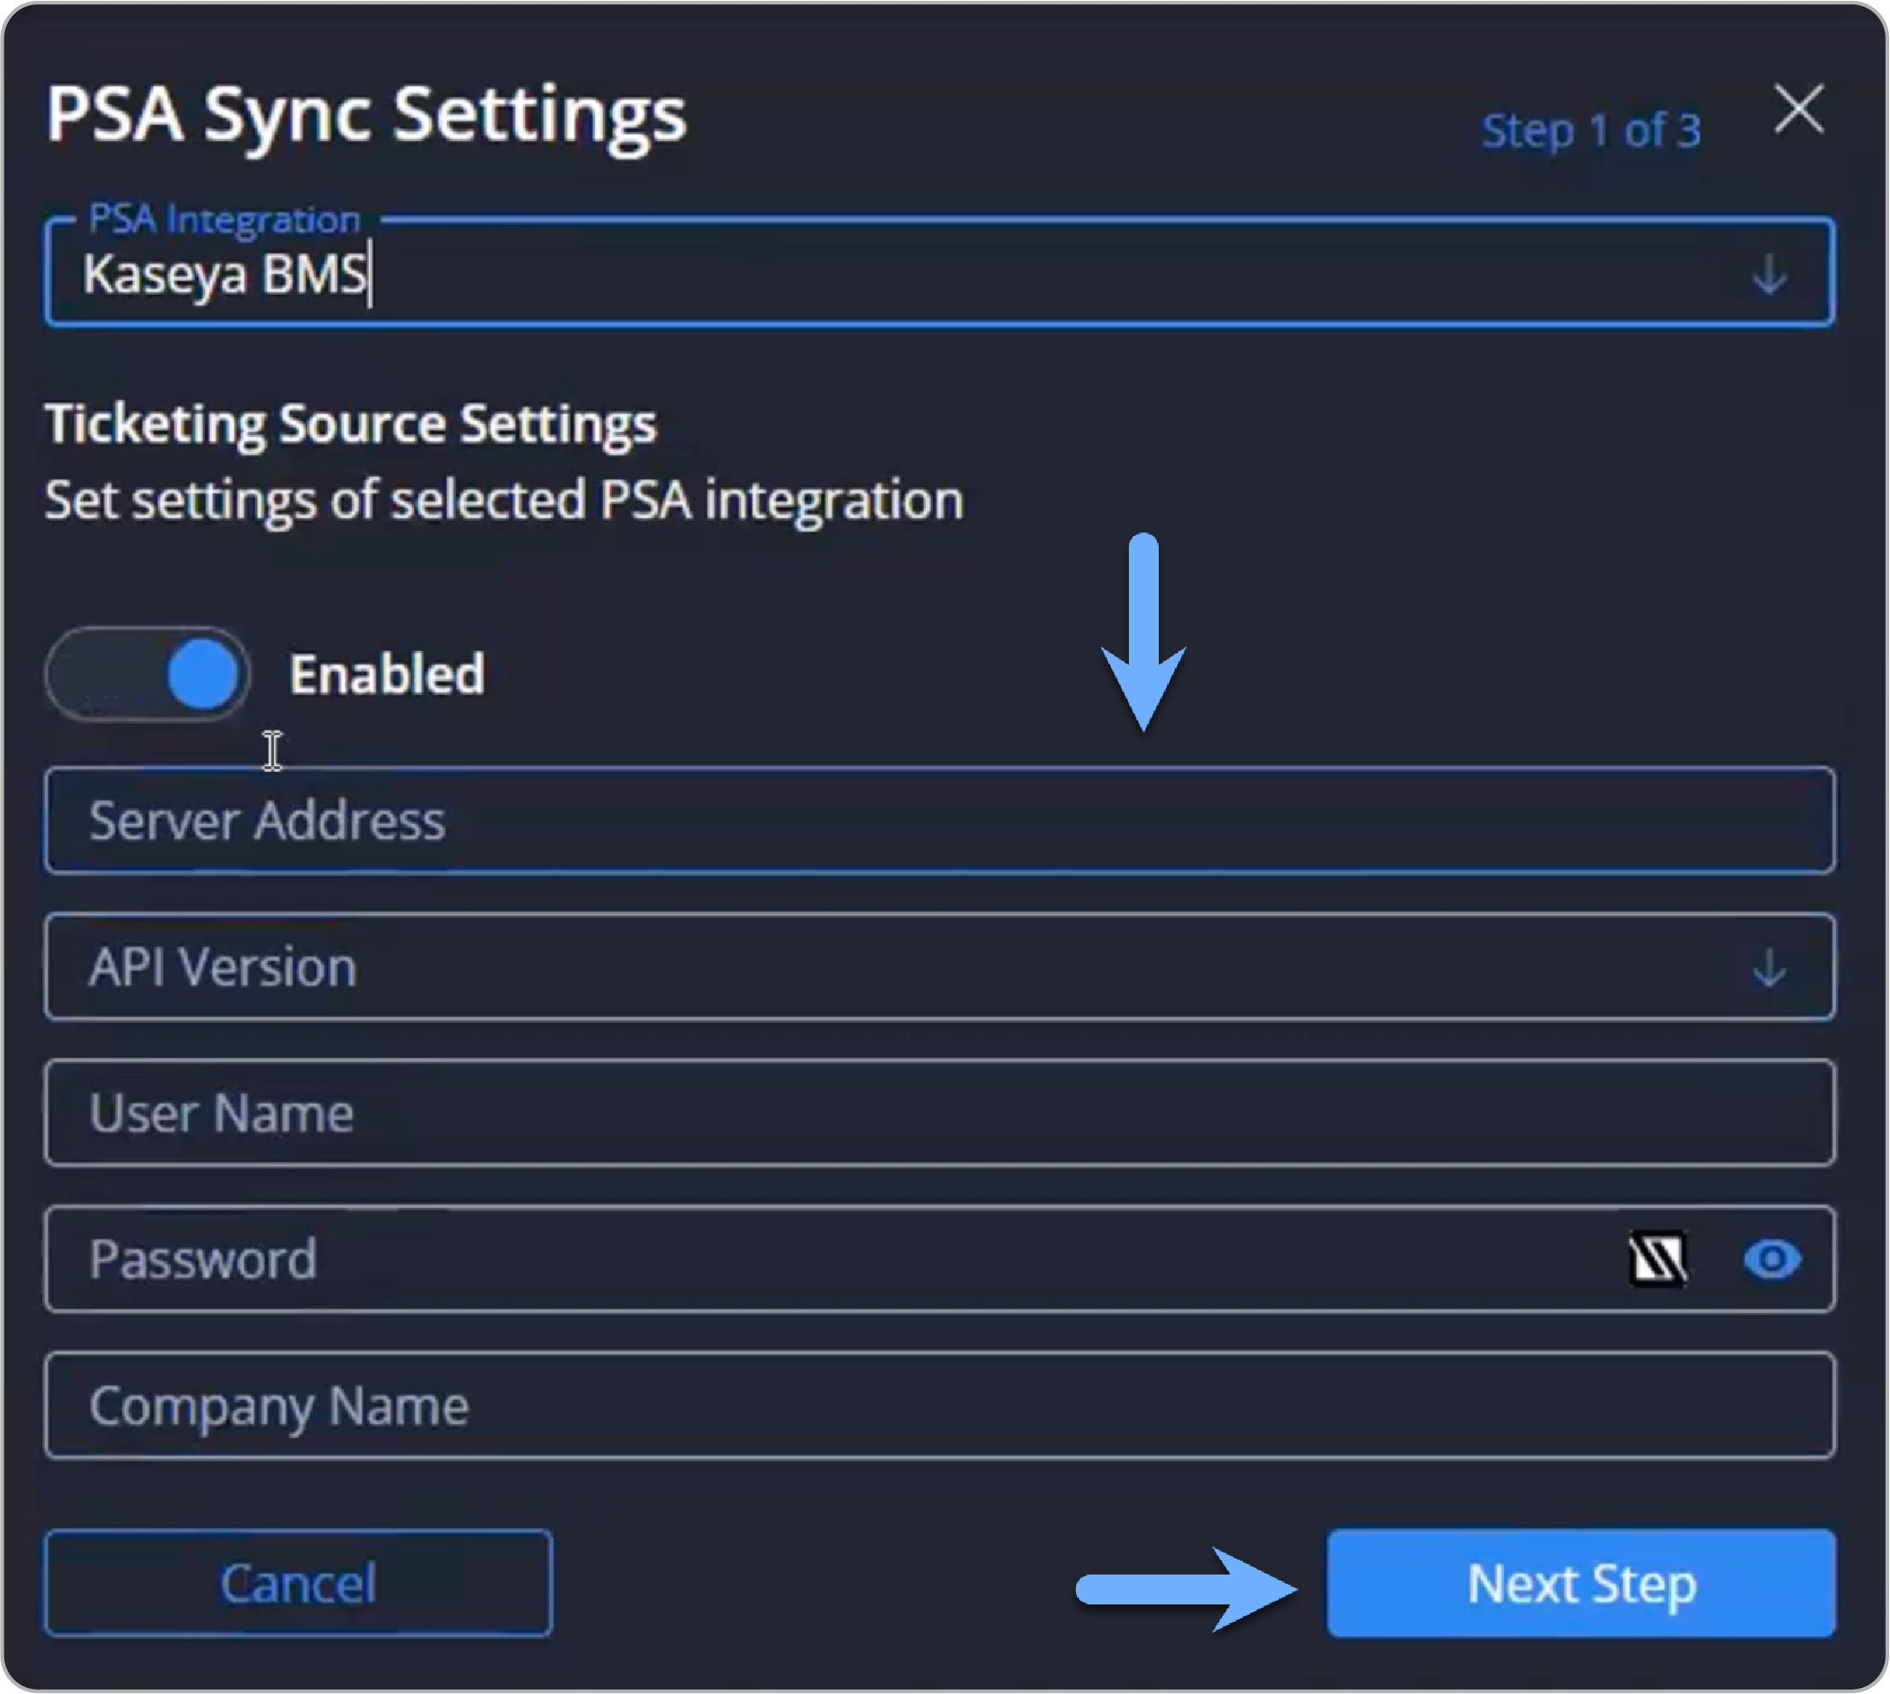Viewport: 1890px width, 1694px height.
Task: Click the PSA Integration floating label
Action: [x=224, y=219]
